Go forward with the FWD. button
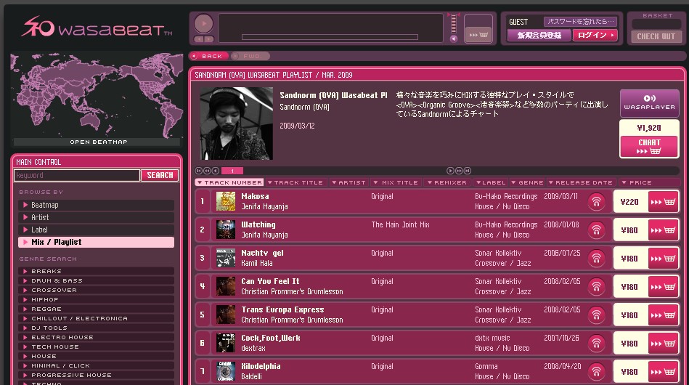 click(x=250, y=56)
